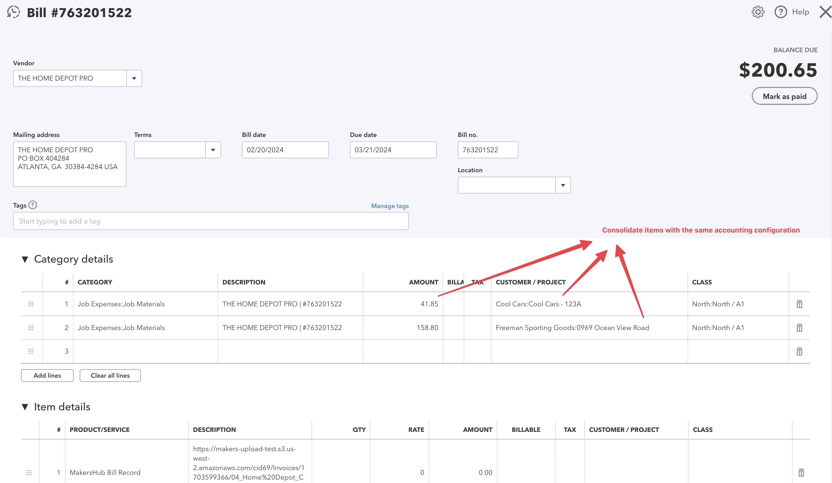Delete category line 1 trash icon
Screen dimensions: 832x483
(799, 304)
